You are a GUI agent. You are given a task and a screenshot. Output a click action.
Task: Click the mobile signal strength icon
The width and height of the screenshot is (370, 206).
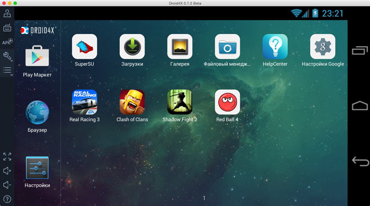306,13
